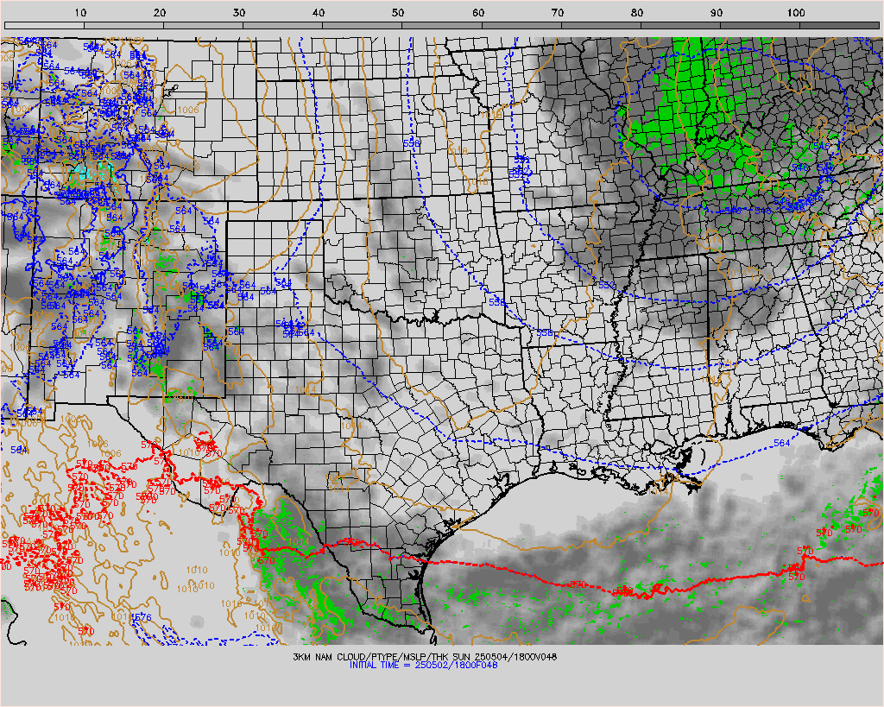Click scale bar segment between 90 and 100
The image size is (884, 707).
point(760,25)
